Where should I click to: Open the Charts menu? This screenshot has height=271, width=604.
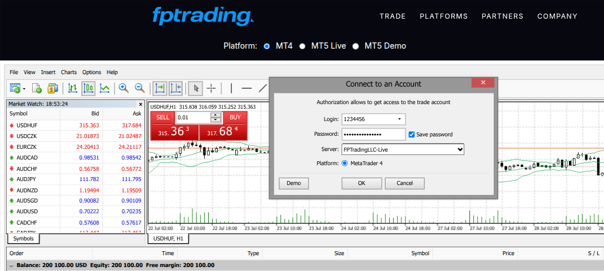pyautogui.click(x=68, y=72)
